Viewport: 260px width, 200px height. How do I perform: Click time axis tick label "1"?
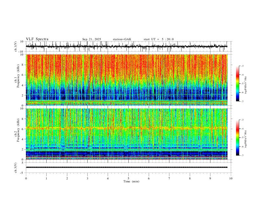click(x=46, y=178)
